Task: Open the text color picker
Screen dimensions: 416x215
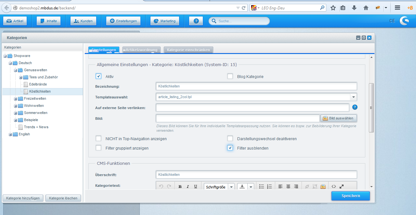Action: click(242, 187)
